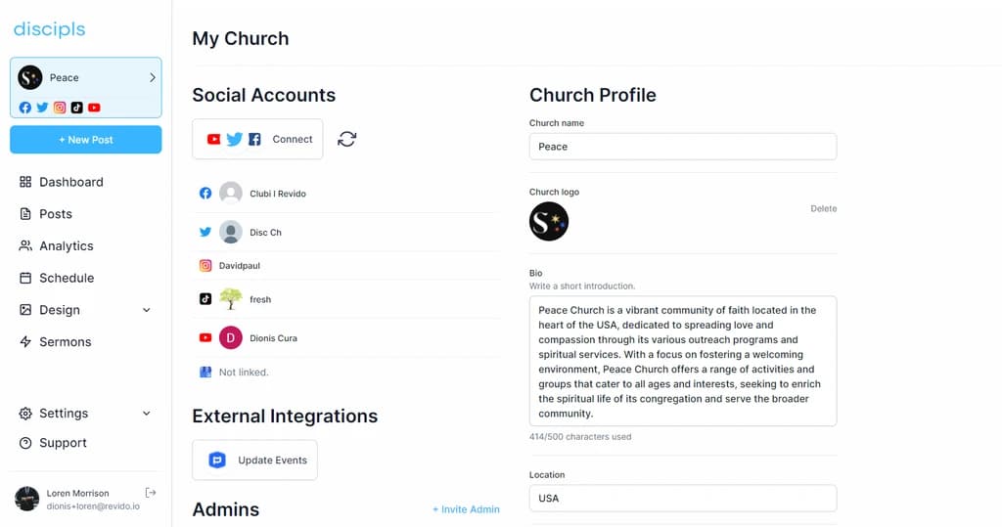Viewport: 1002px width, 527px height.
Task: Go to Analytics in the sidebar
Action: [66, 246]
